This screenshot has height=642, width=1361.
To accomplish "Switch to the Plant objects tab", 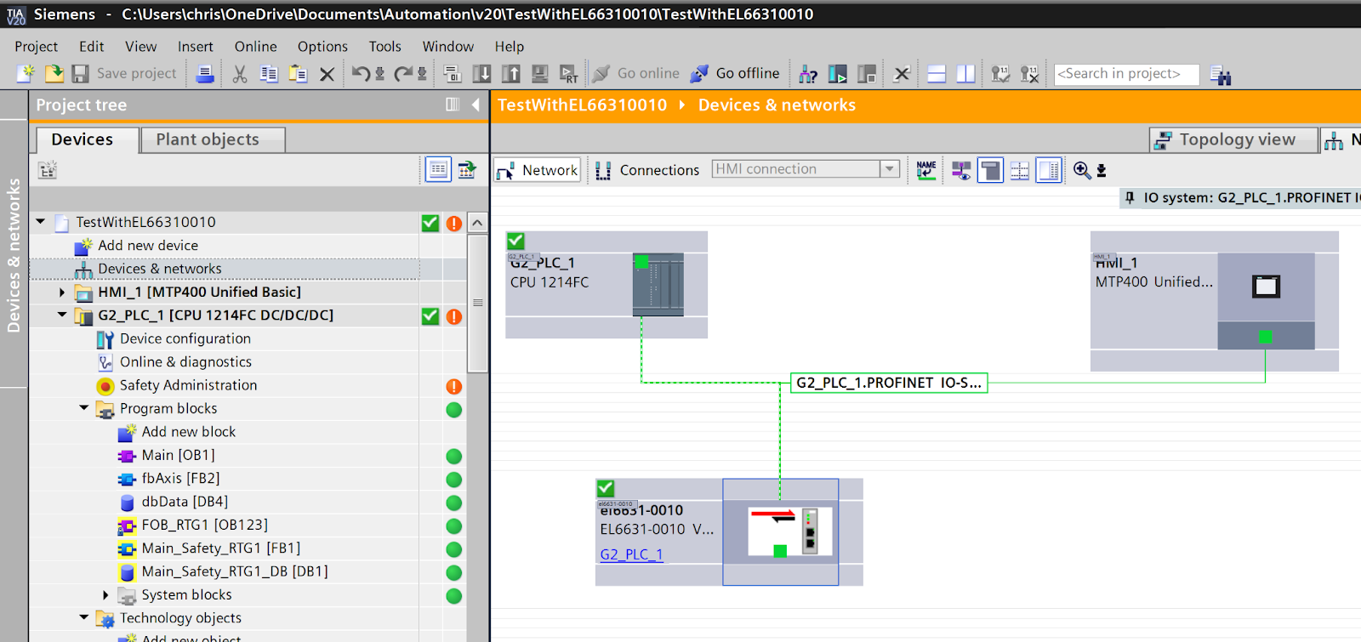I will tap(213, 139).
